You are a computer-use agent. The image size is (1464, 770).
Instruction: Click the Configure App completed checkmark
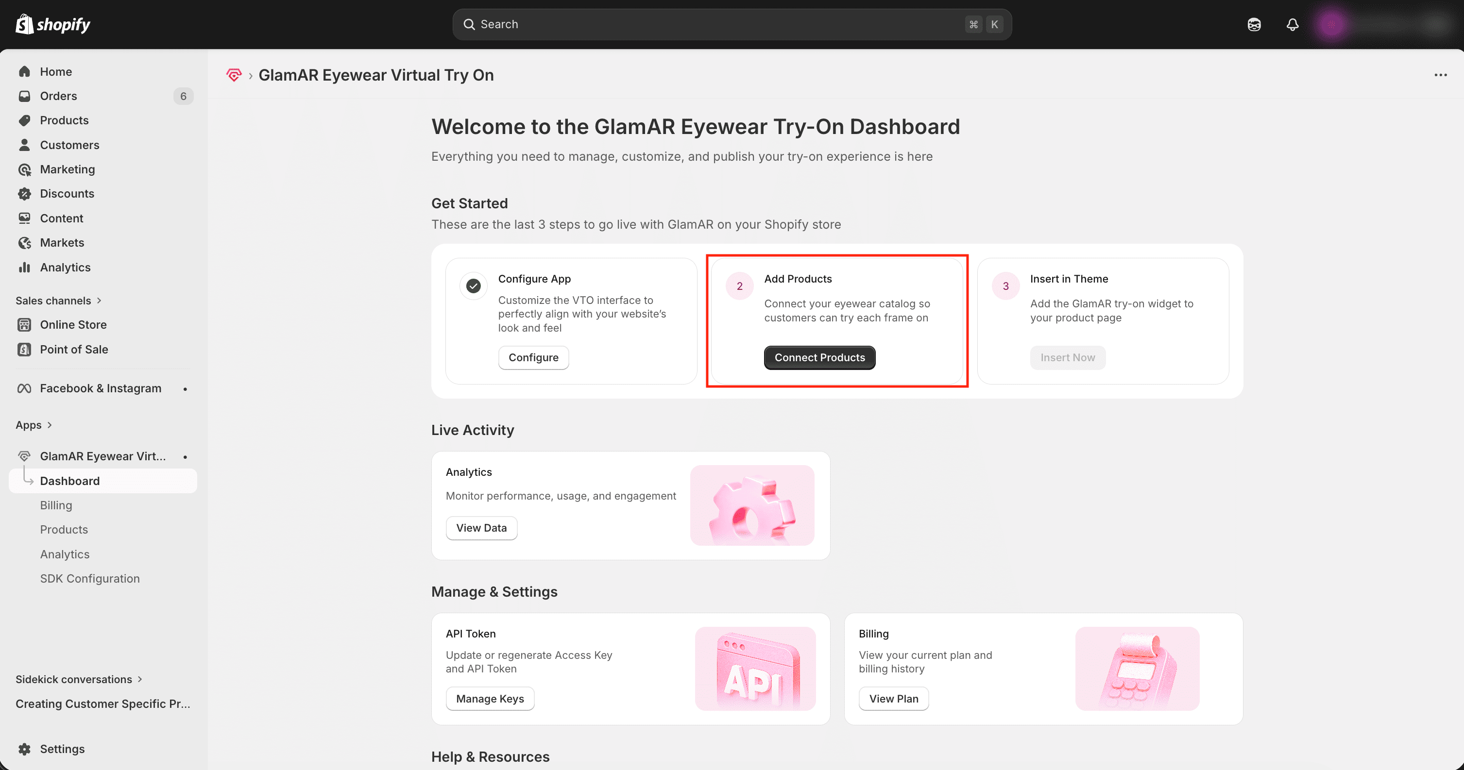pos(474,285)
